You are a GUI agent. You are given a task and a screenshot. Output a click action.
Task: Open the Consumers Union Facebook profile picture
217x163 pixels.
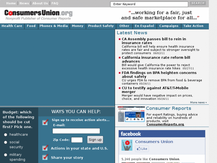(127, 145)
